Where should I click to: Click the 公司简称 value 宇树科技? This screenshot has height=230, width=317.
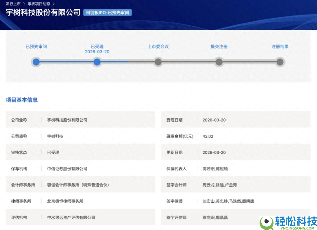pyautogui.click(x=55, y=136)
